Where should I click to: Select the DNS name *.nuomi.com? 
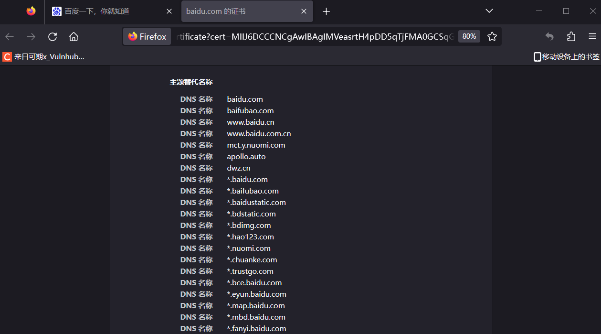[x=249, y=248]
